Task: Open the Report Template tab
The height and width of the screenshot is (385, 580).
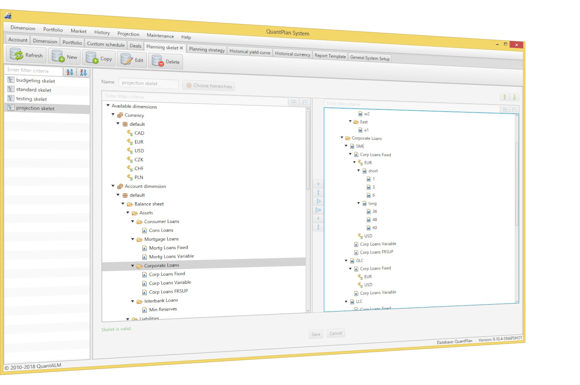Action: click(x=330, y=56)
